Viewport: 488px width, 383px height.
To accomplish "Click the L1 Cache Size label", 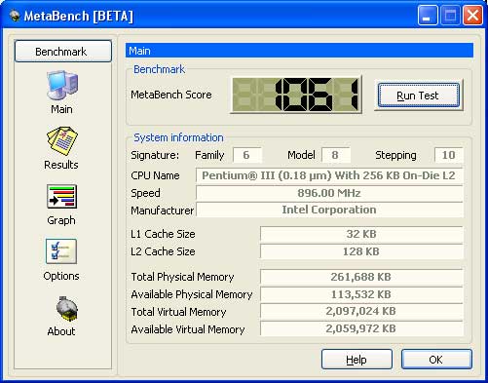I will click(x=163, y=234).
